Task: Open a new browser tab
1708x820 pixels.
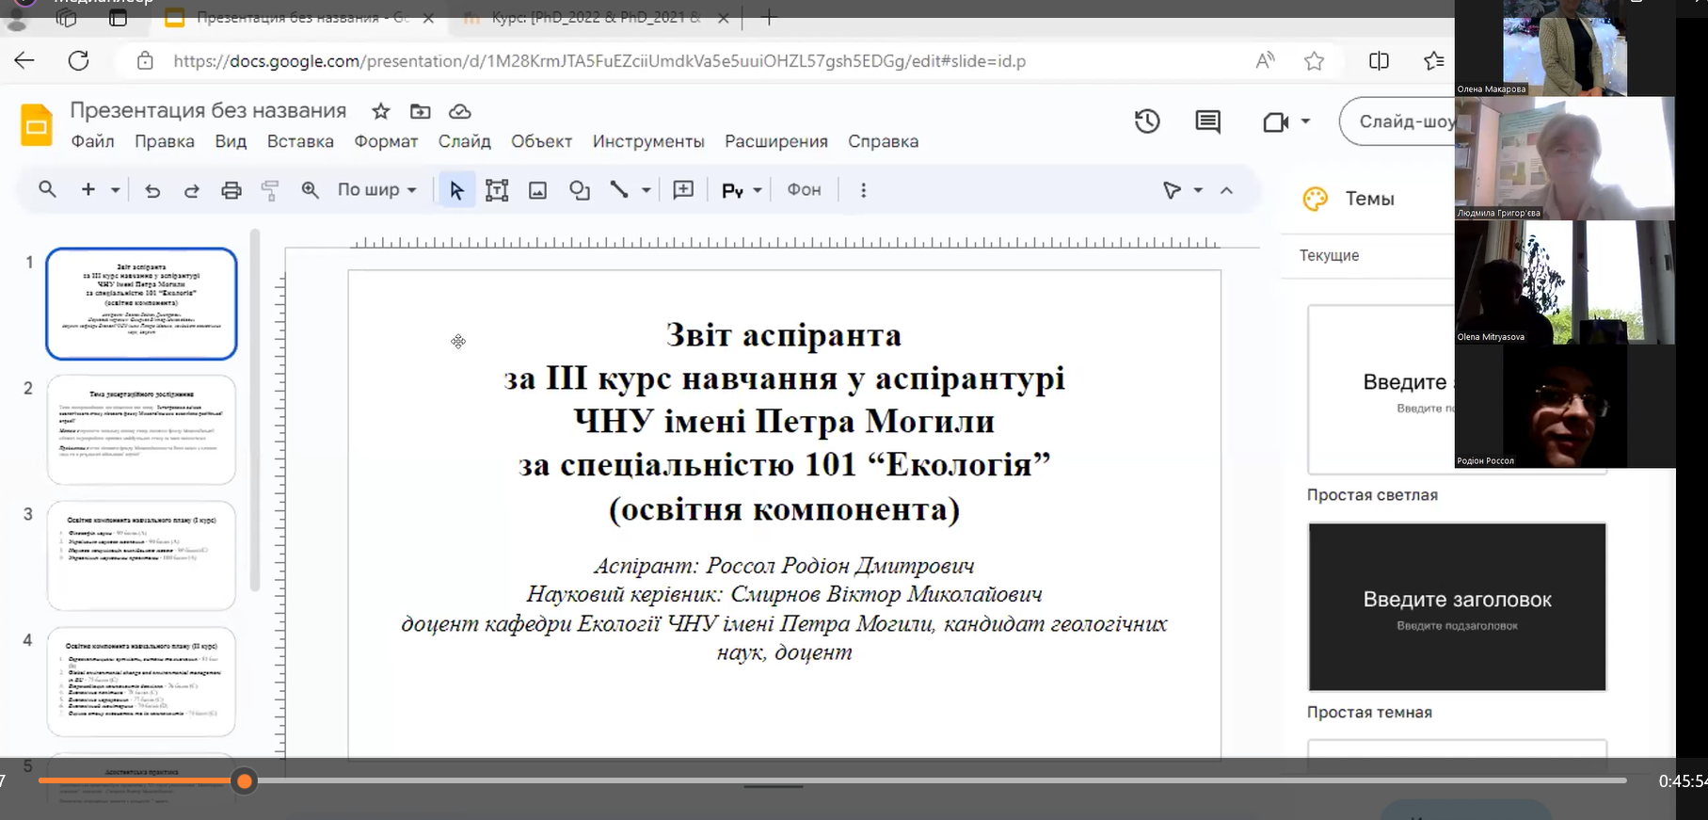Action: (769, 18)
